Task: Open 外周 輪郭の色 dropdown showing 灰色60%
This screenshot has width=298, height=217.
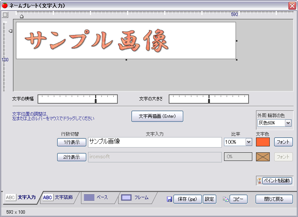Action: (274, 123)
